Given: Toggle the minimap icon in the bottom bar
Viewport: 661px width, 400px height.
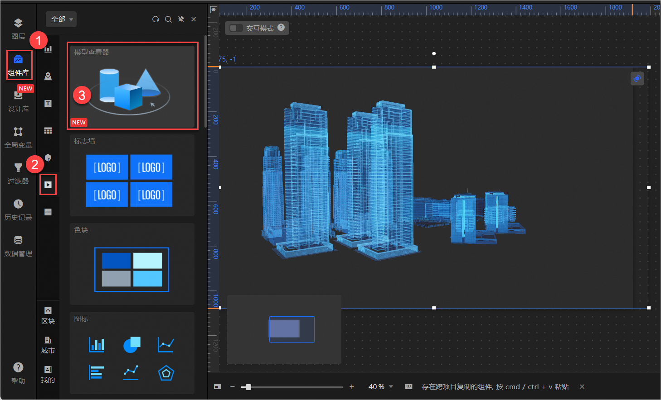Looking at the screenshot, I should click(217, 386).
